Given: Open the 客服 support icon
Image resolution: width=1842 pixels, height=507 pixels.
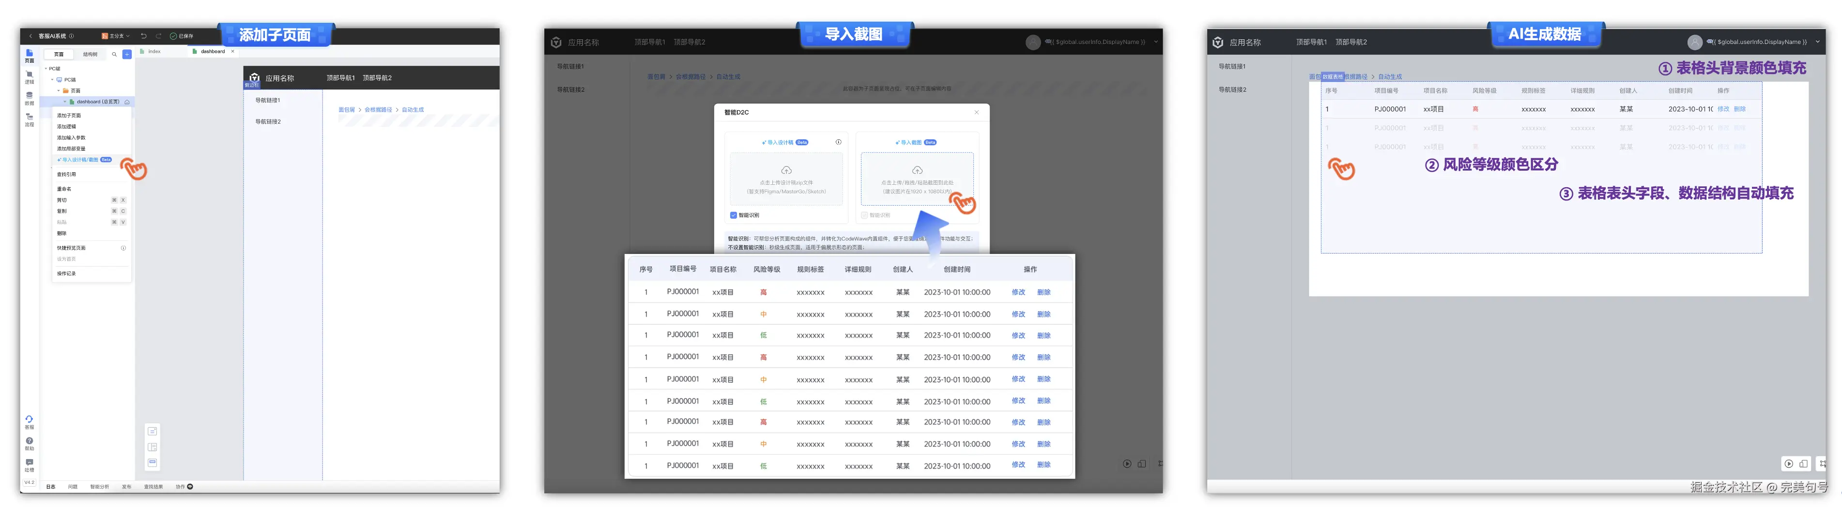Looking at the screenshot, I should [30, 422].
